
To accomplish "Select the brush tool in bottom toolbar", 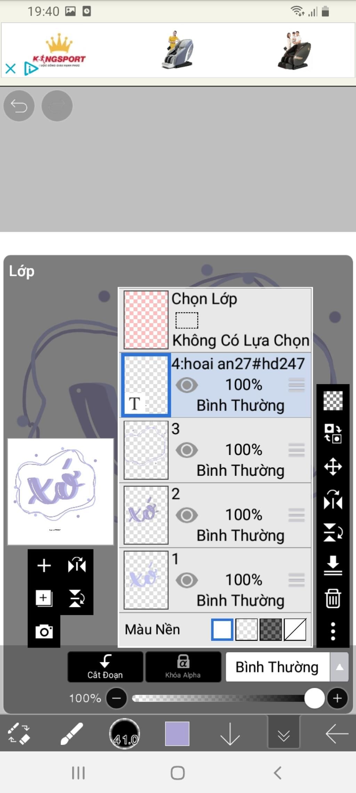I will pos(72,733).
